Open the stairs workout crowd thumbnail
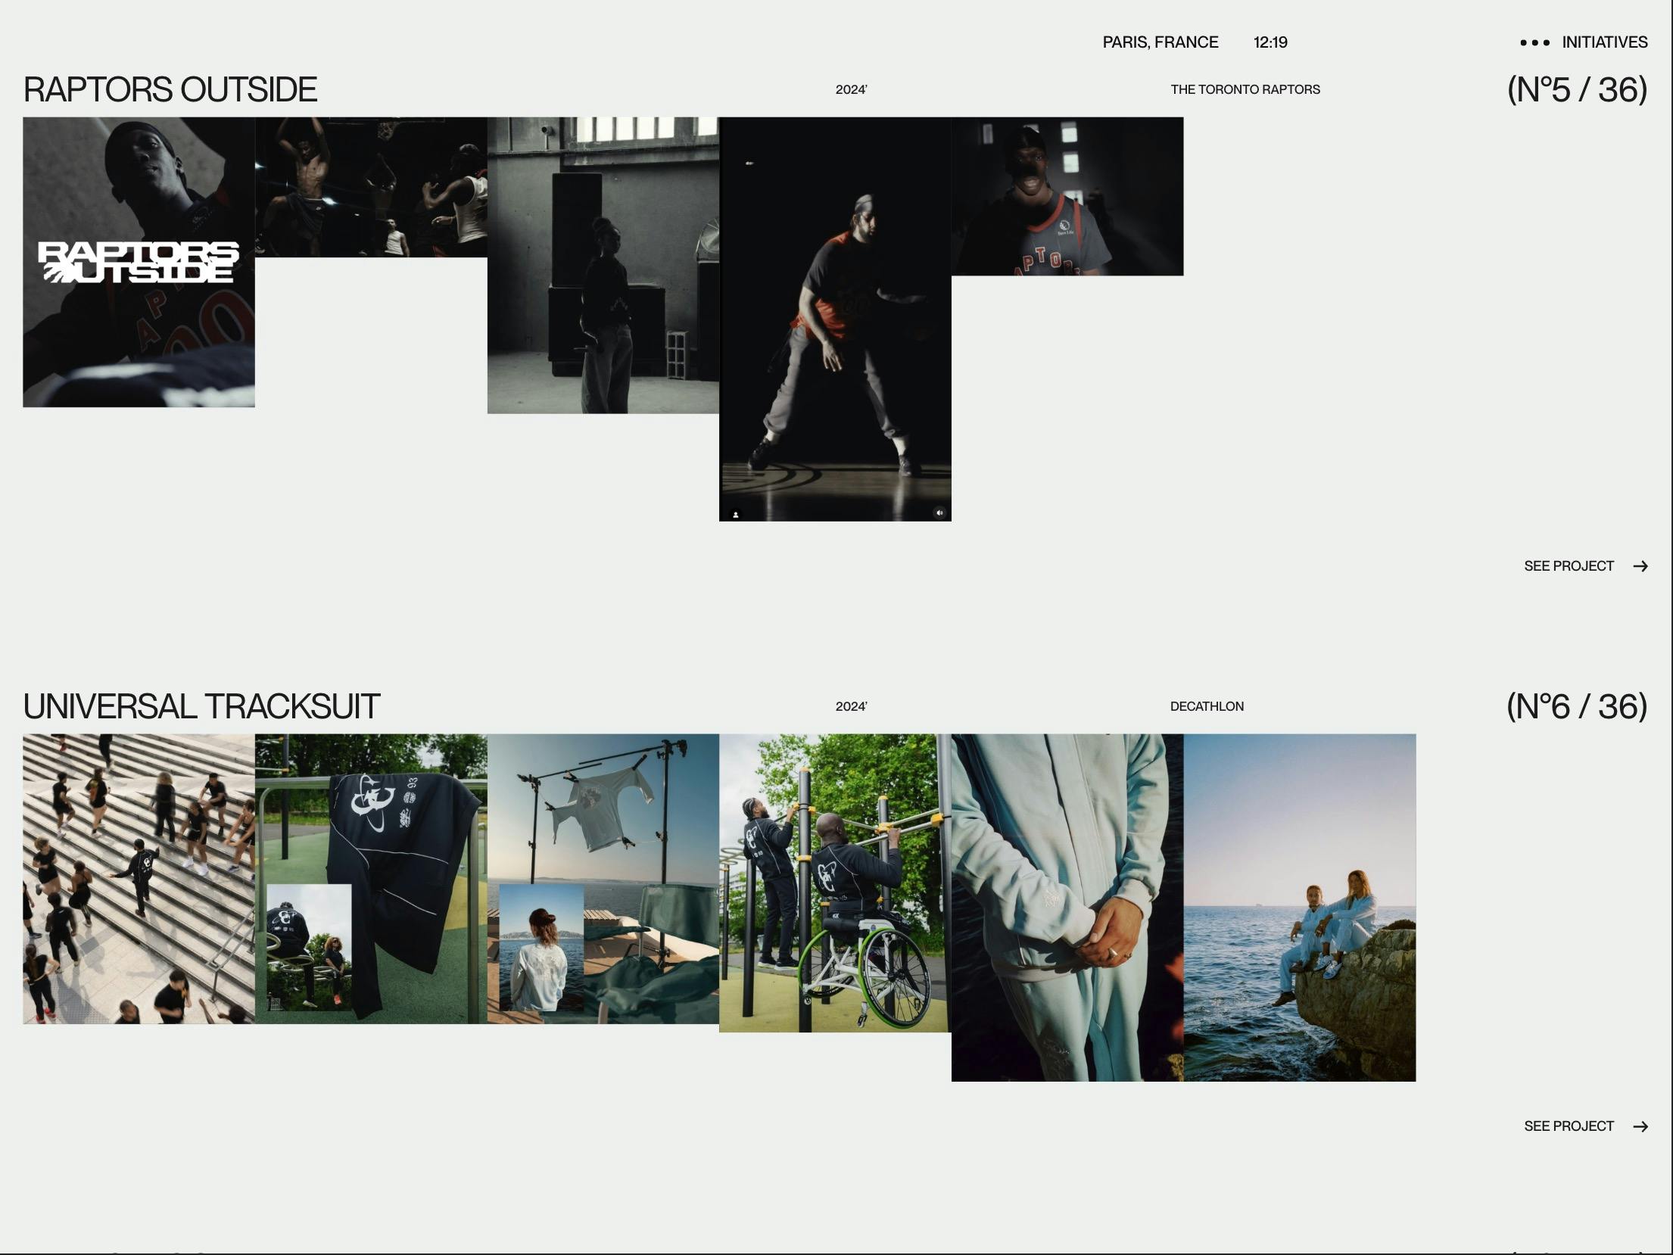 coord(139,879)
